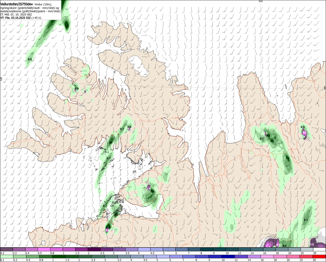Select the dark navy blue 10 swatch in bottom legend row
Image resolution: width=326 pixels, height=262 pixels.
228,256
